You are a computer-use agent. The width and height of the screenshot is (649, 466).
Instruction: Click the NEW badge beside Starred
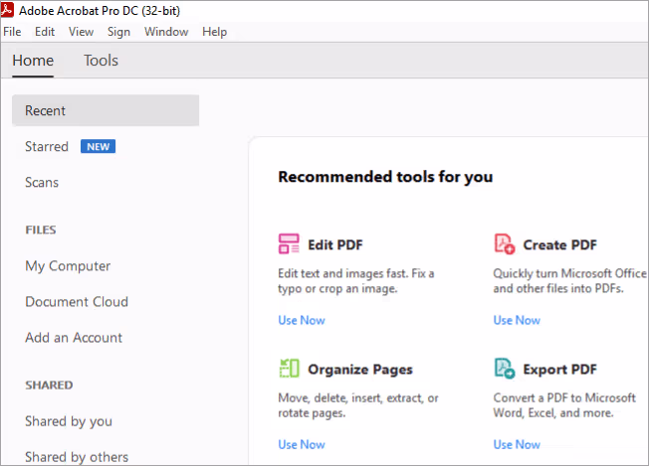99,147
